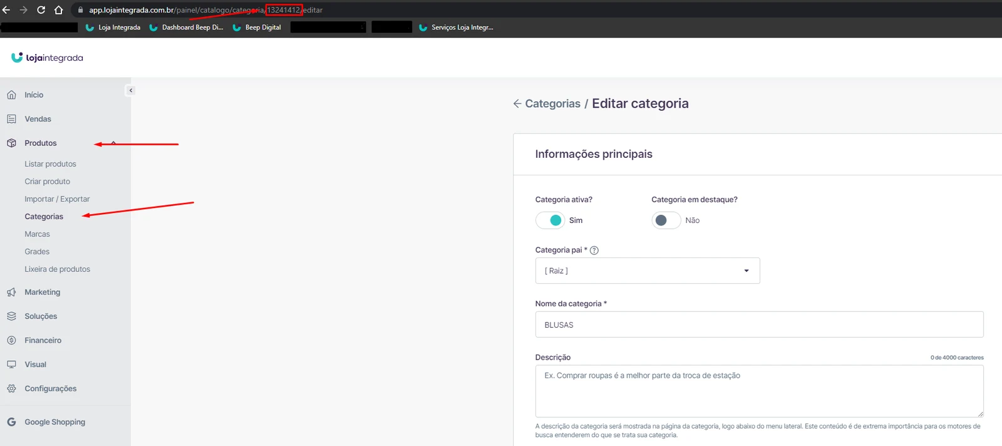
Task: Click the browser address bar URL
Action: 205,10
